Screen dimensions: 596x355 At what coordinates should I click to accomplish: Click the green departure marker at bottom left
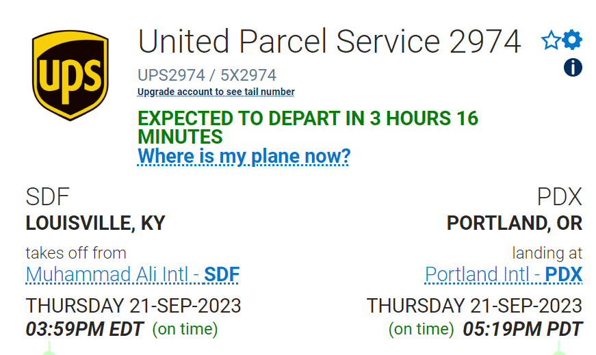point(49,350)
